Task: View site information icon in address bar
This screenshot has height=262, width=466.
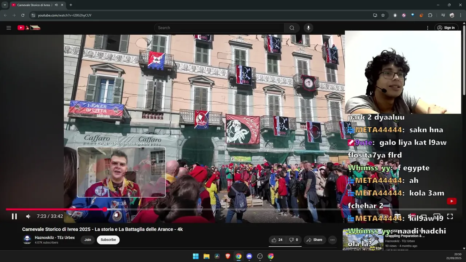Action: coord(33,15)
